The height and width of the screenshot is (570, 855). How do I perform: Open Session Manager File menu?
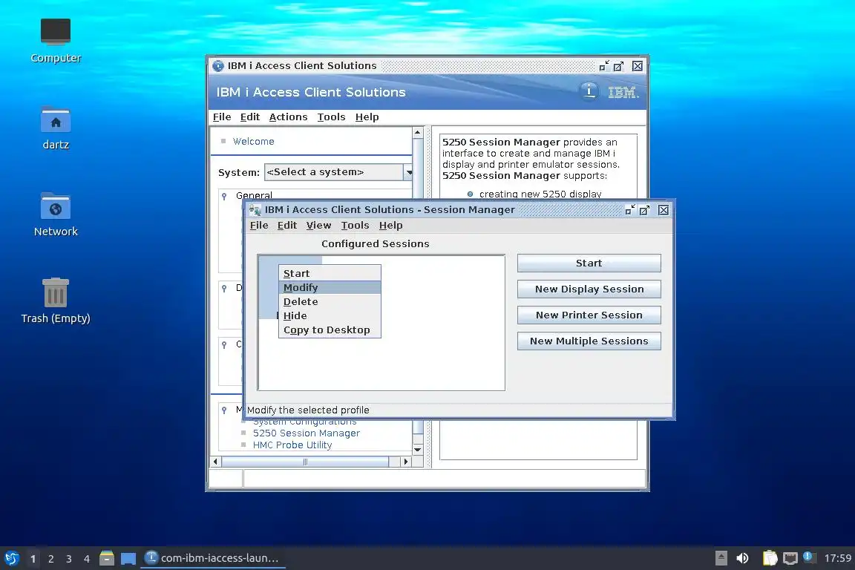click(x=259, y=226)
